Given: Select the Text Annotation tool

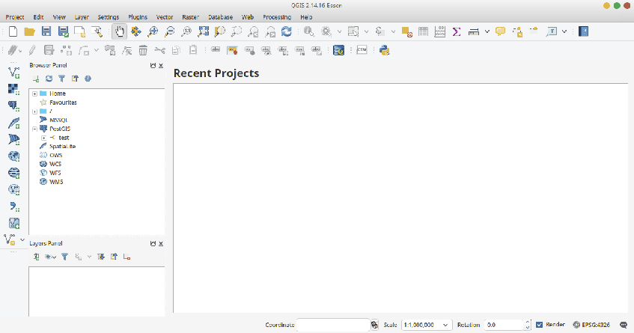Looking at the screenshot, I should click(x=552, y=31).
